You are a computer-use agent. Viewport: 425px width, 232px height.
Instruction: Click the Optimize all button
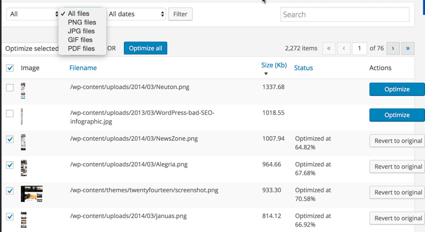145,48
